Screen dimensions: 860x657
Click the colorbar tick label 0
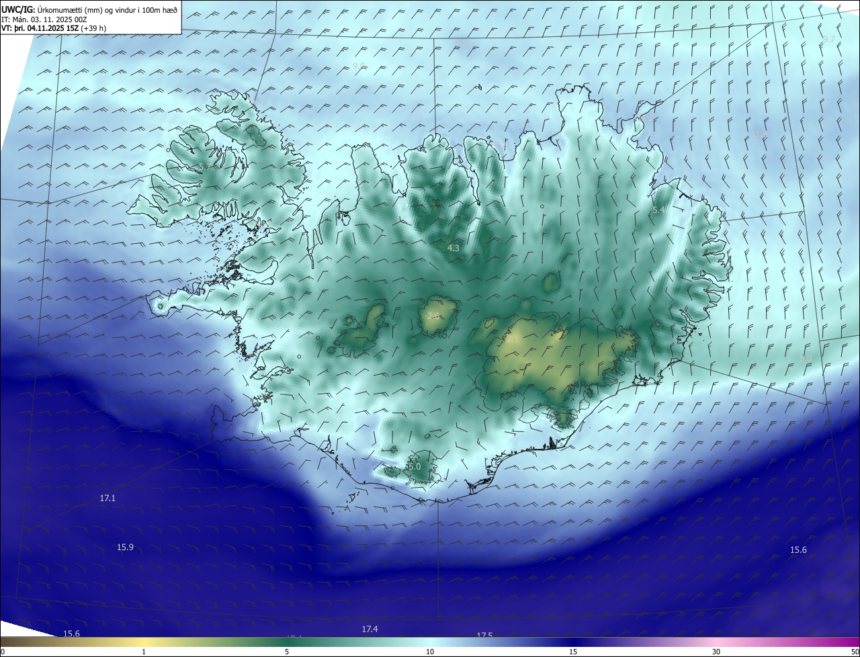pyautogui.click(x=2, y=652)
